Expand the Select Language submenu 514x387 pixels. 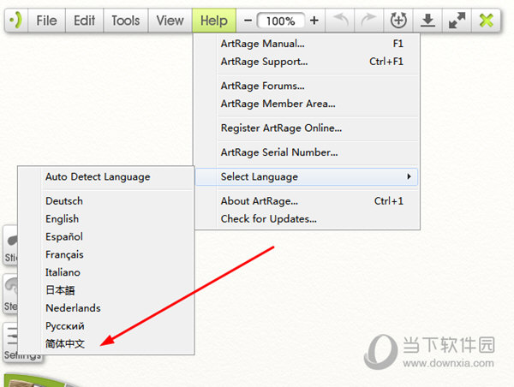tap(308, 177)
